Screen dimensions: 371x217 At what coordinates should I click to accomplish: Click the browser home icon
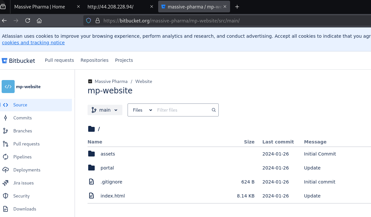39,21
